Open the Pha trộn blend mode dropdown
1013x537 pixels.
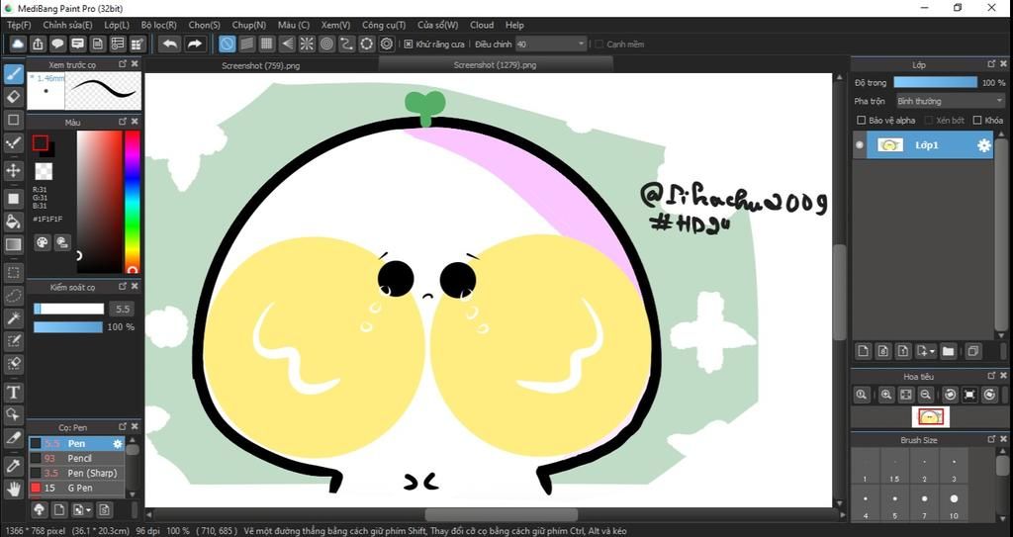(950, 101)
